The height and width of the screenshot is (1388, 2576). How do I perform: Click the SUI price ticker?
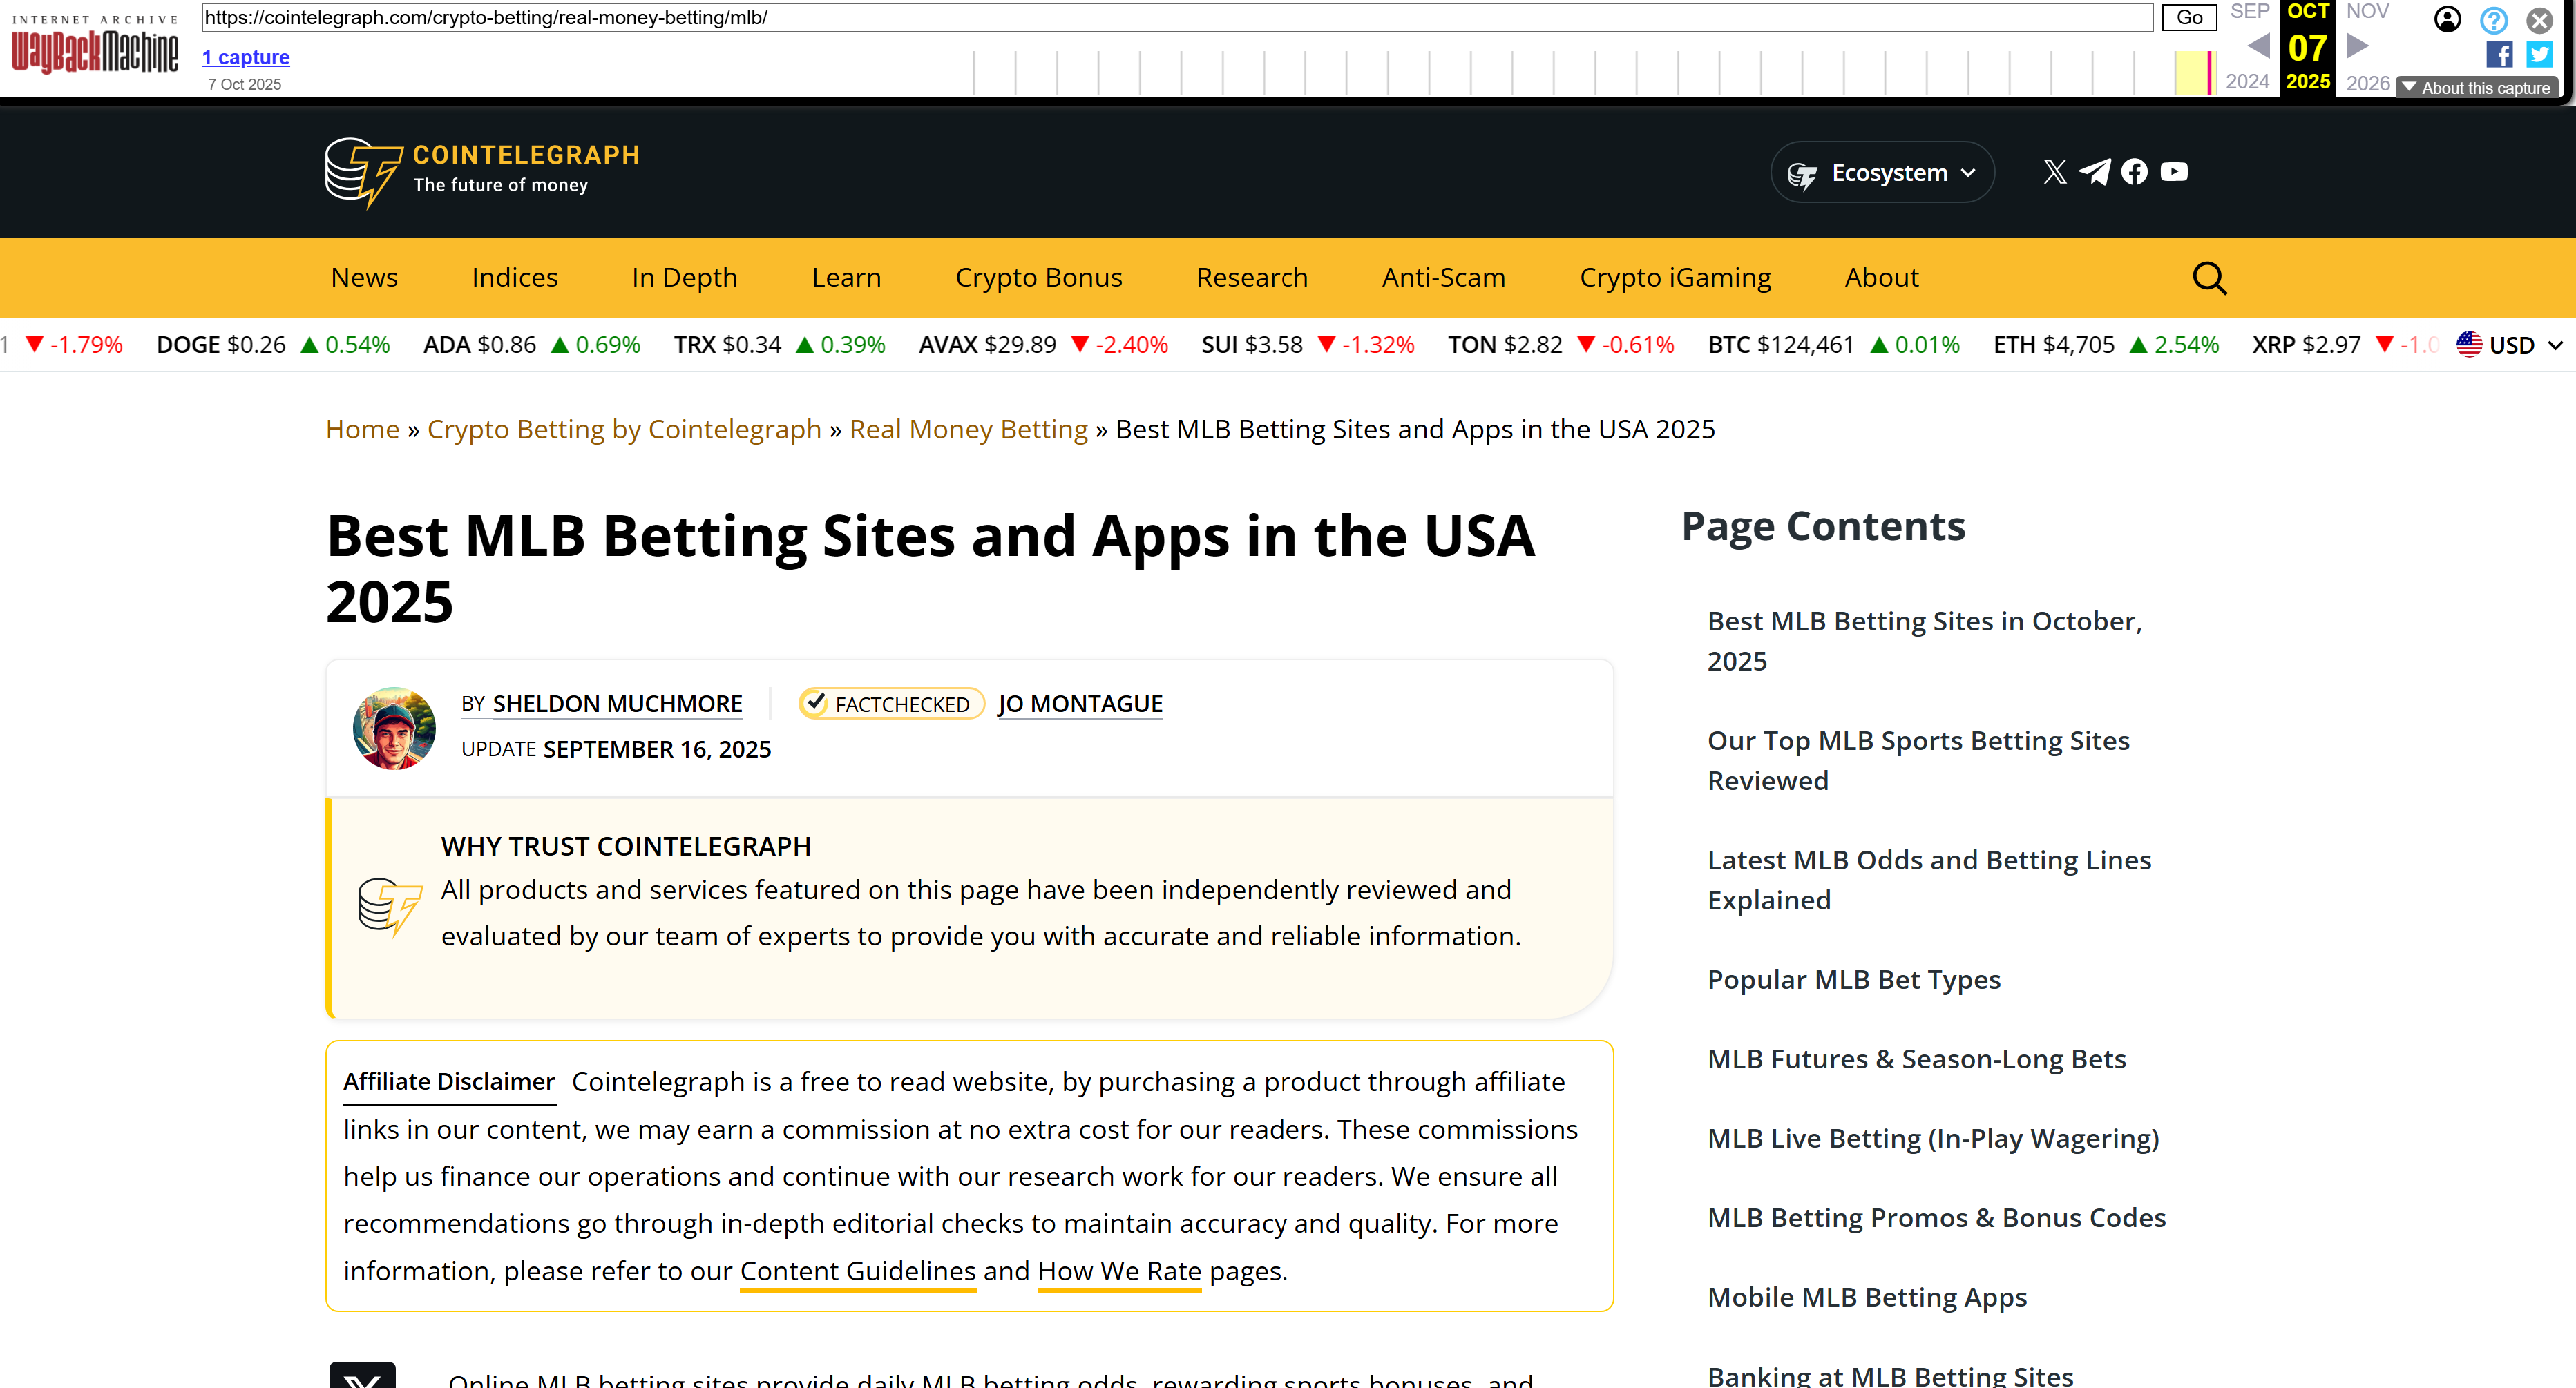pyautogui.click(x=1307, y=345)
